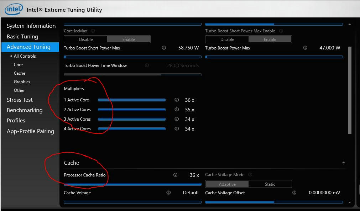Click the Cache Voltage Default value
The height and width of the screenshot is (211, 360).
(191, 192)
